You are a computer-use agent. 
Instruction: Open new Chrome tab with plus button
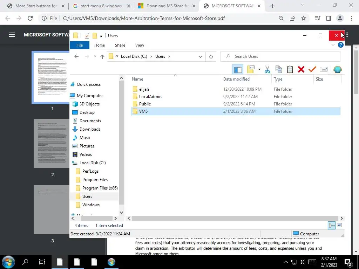click(x=272, y=6)
